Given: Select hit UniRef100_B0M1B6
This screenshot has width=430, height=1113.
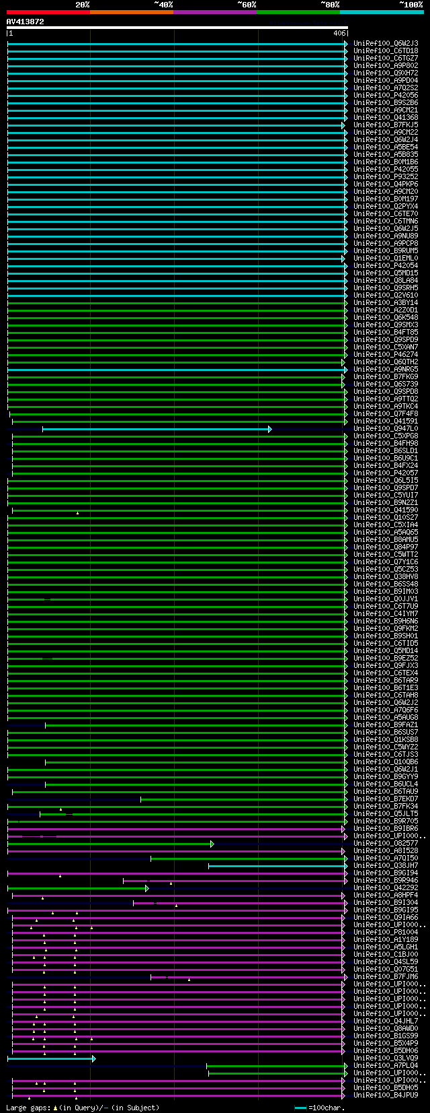Looking at the screenshot, I should pyautogui.click(x=386, y=162).
